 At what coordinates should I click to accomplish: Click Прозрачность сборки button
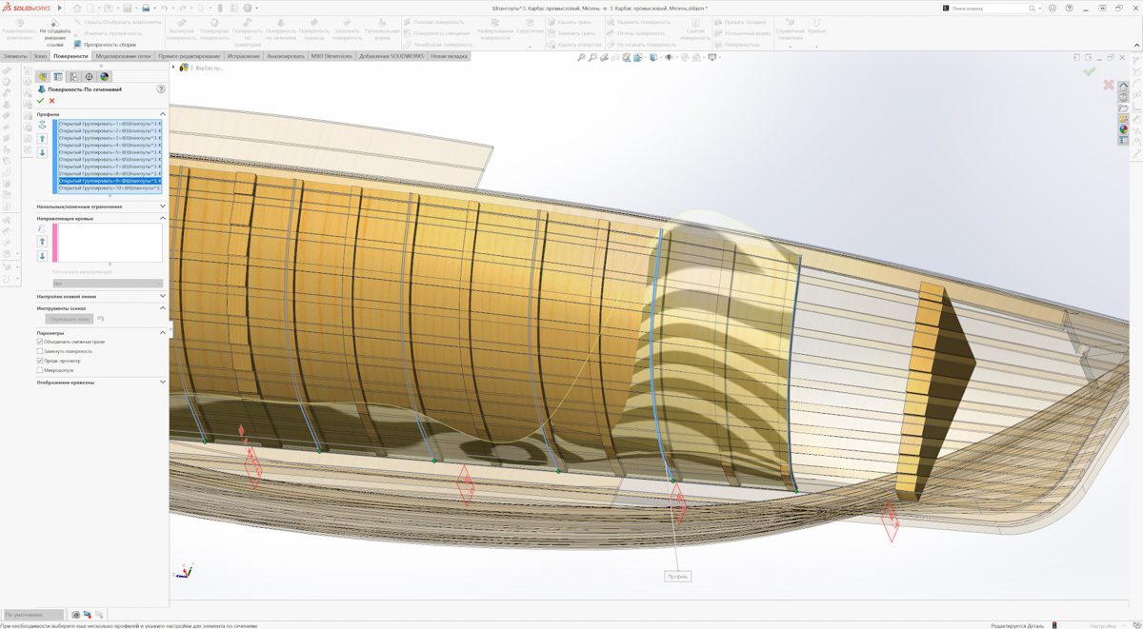click(105, 44)
